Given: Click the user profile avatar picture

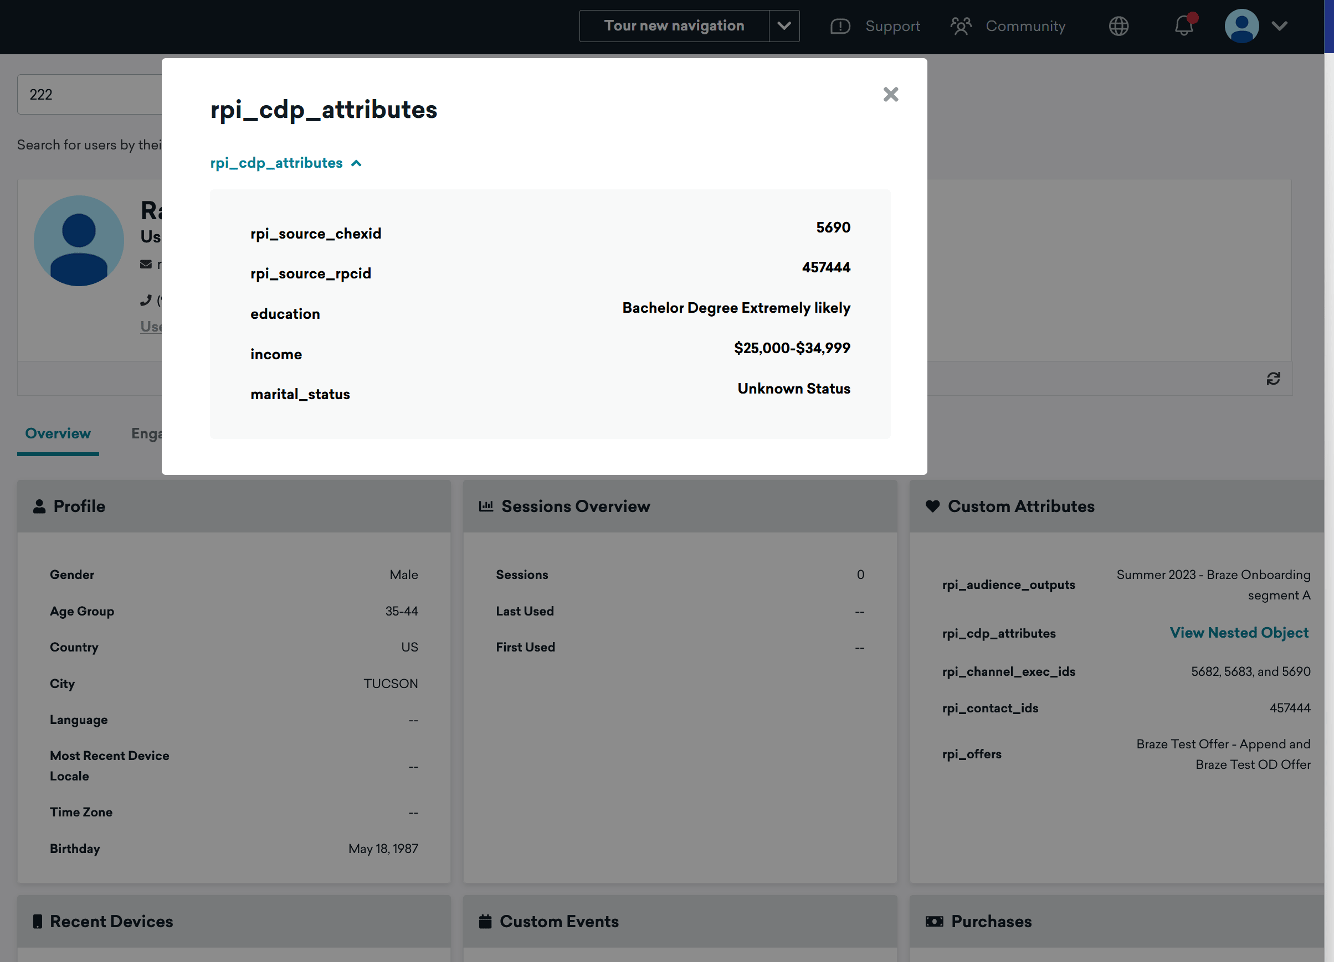Looking at the screenshot, I should tap(79, 241).
